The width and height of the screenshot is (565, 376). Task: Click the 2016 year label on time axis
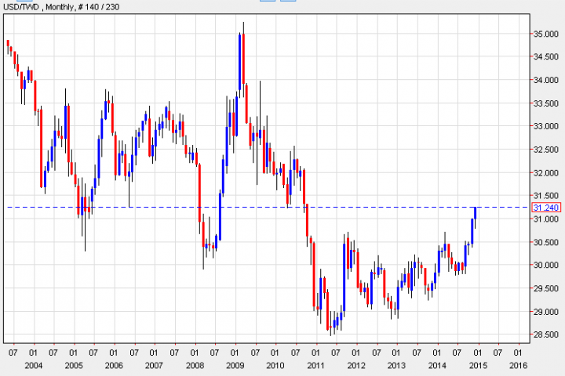click(518, 366)
